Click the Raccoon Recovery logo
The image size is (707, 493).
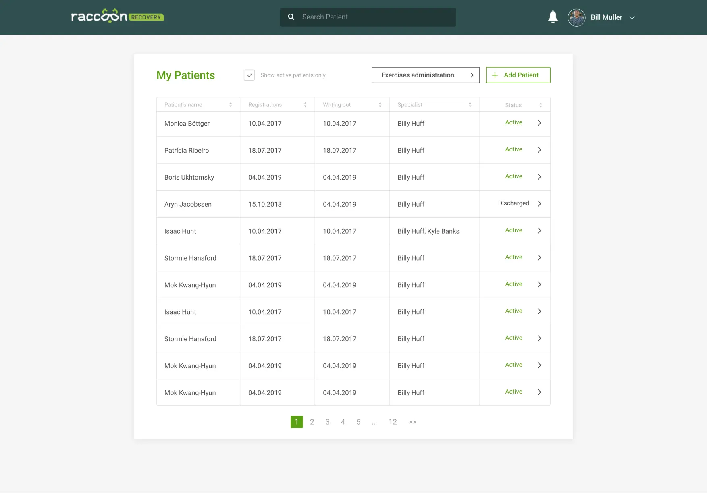click(117, 17)
